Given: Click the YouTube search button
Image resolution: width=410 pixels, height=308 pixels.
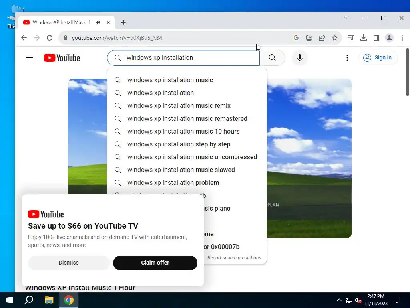Looking at the screenshot, I should tap(272, 58).
